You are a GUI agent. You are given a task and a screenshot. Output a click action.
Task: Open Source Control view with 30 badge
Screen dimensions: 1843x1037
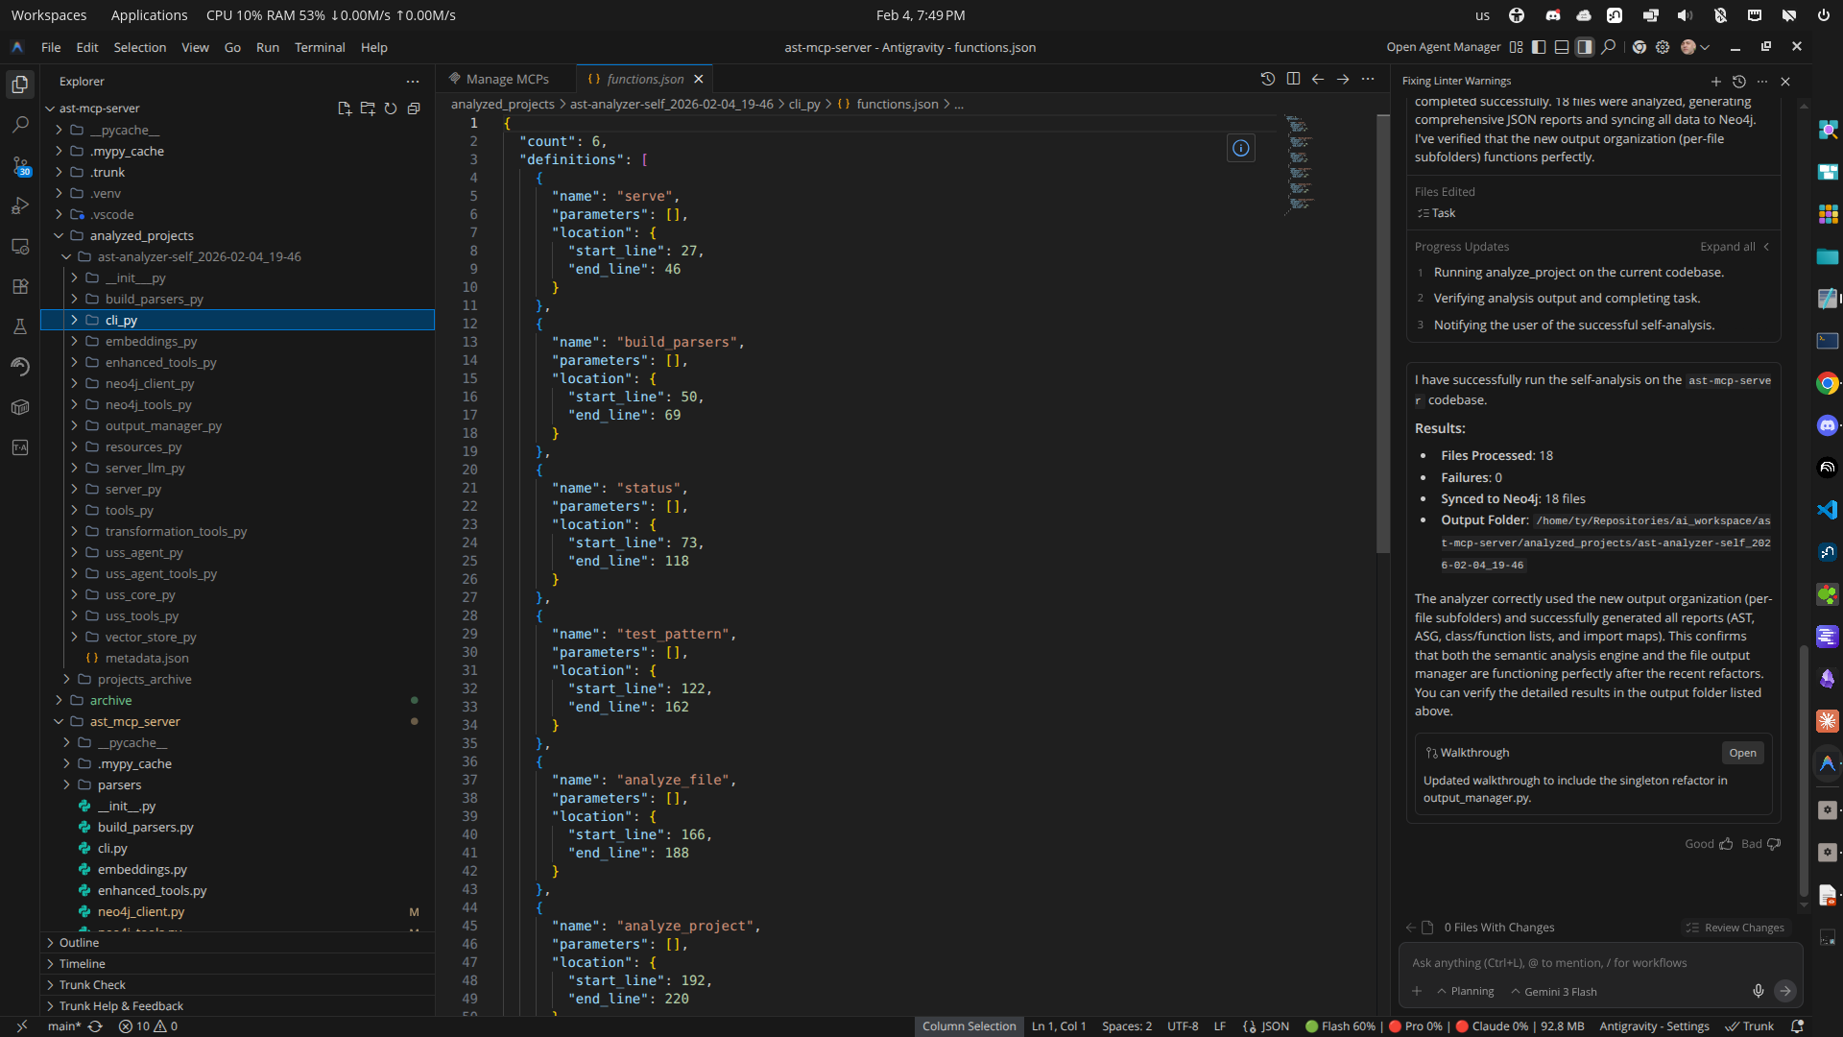click(x=20, y=165)
